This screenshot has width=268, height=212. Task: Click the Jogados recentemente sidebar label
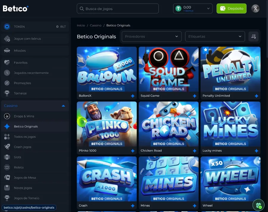[31, 73]
